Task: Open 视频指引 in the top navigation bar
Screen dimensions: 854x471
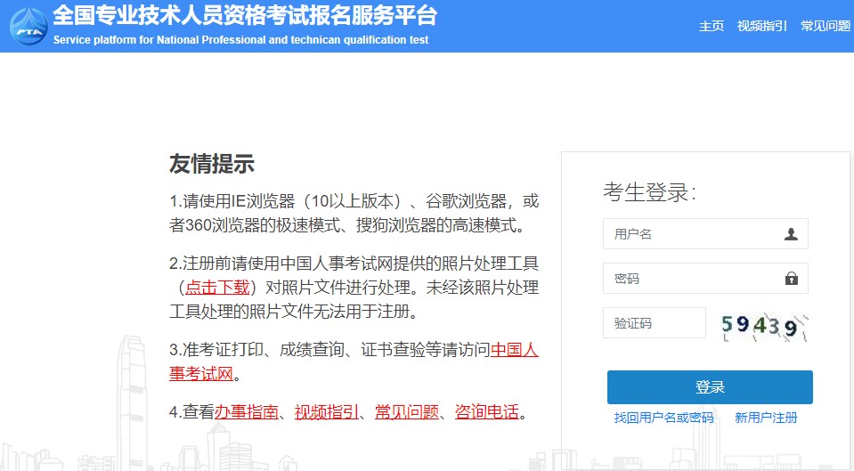Action: click(761, 26)
